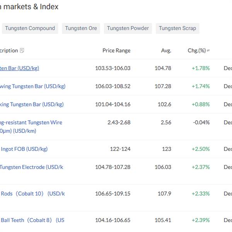Open the resistant Tungsten Wire link
The width and height of the screenshot is (232, 232).
pos(31,123)
